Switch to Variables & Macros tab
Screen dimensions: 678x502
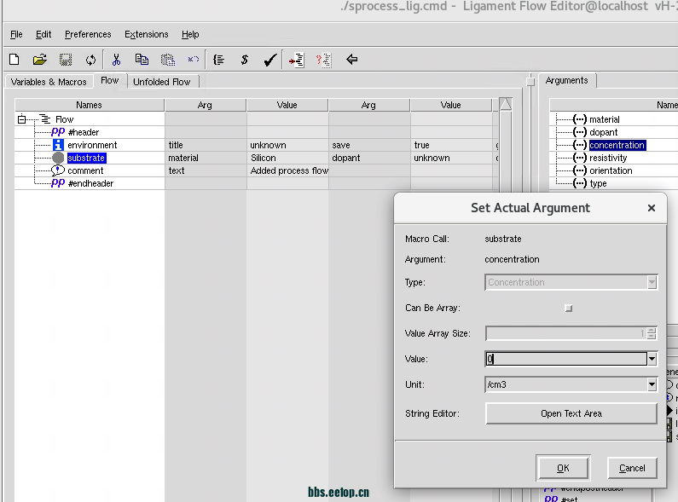(x=49, y=82)
